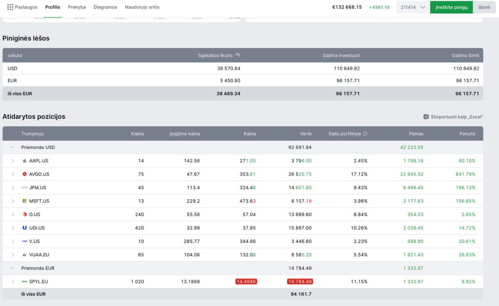499x306 pixels.
Task: Expand the SPYL.EU position row
Action: (13, 282)
